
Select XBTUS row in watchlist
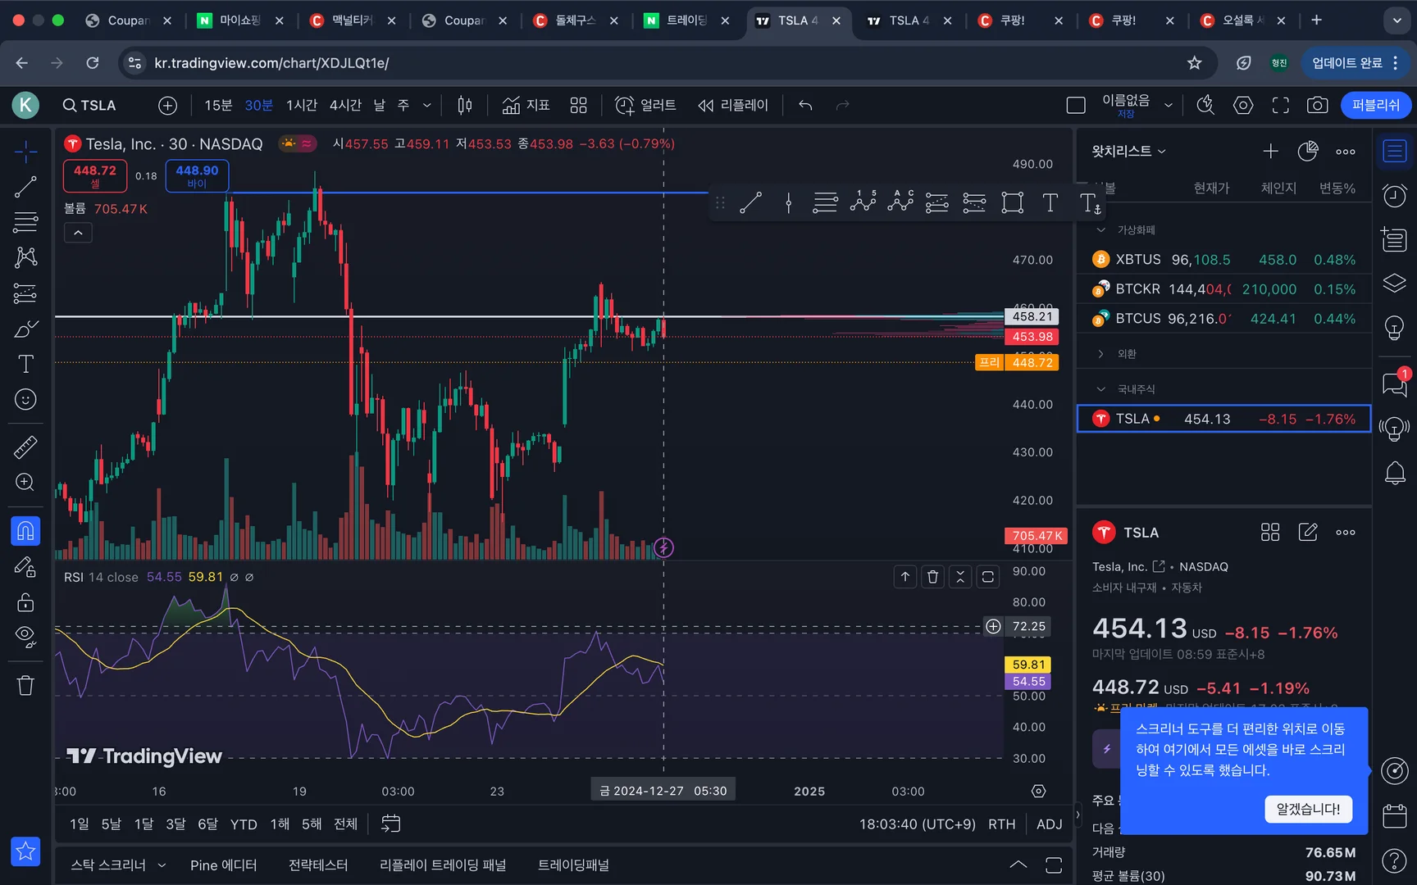click(1223, 260)
